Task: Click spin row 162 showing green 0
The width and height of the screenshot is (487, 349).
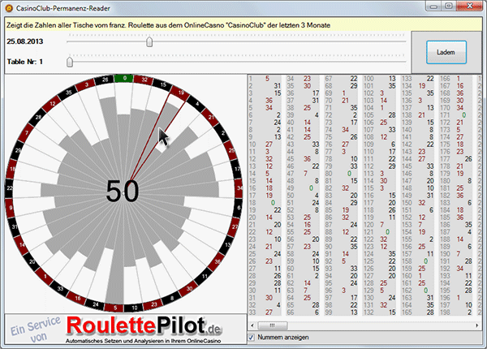Action: tap(418, 291)
